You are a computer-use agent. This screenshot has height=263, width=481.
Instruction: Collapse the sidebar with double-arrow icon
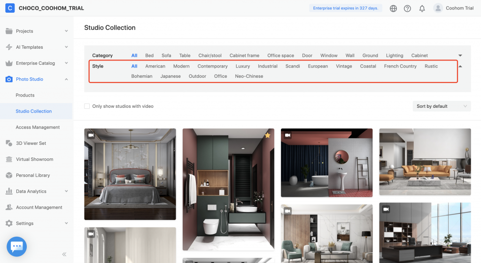pos(64,254)
